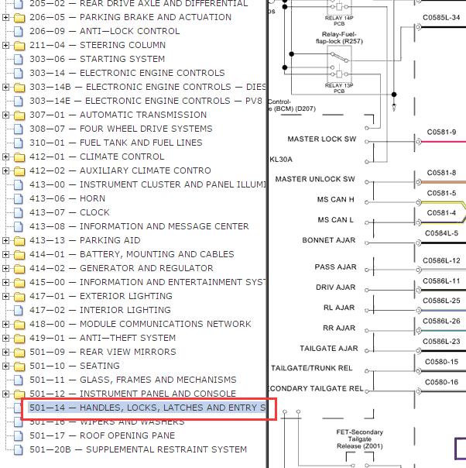
Task: Click the 413-00 Instrument Cluster document icon
Action: point(19,184)
